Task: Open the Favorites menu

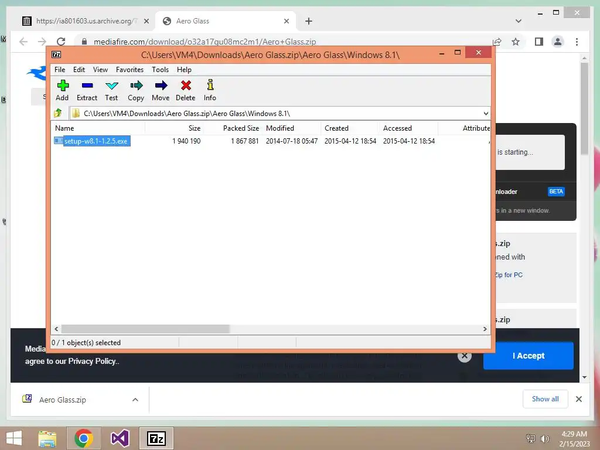Action: pyautogui.click(x=129, y=70)
